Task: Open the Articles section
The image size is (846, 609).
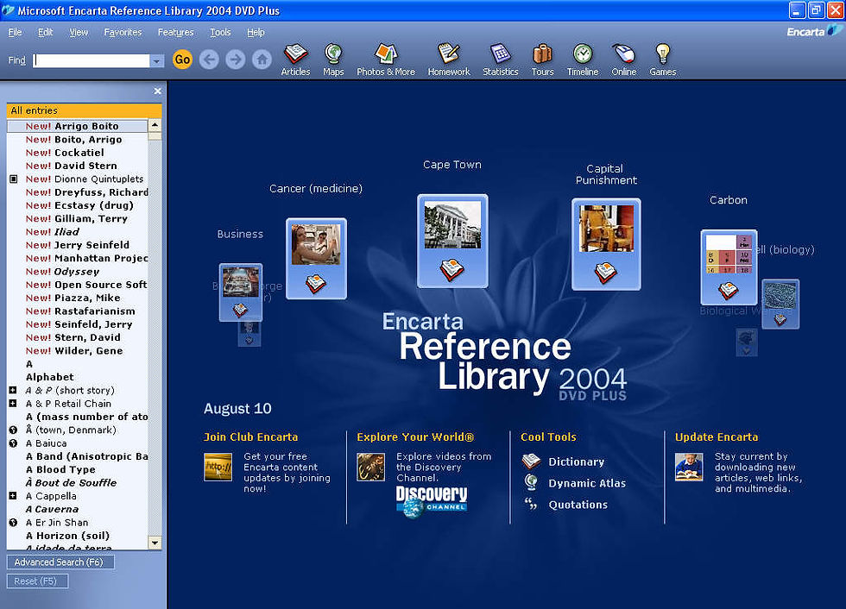Action: pyautogui.click(x=295, y=60)
